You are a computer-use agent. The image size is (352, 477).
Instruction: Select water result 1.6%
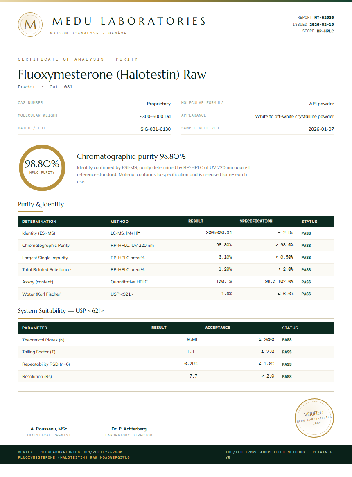(226, 294)
